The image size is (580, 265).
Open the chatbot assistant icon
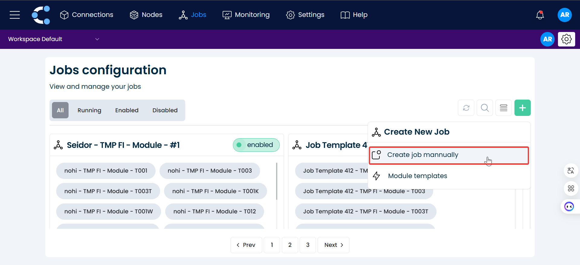tap(569, 206)
